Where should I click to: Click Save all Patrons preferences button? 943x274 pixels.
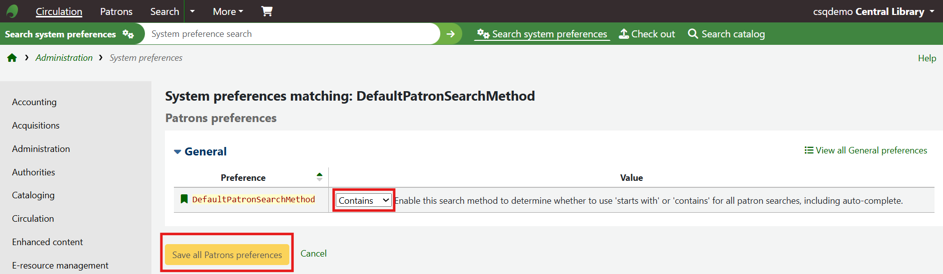point(227,255)
